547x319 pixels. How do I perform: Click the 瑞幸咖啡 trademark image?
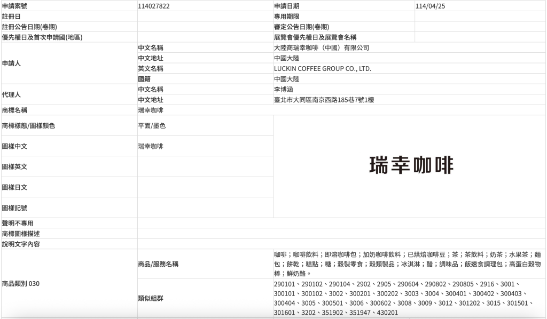pos(411,166)
